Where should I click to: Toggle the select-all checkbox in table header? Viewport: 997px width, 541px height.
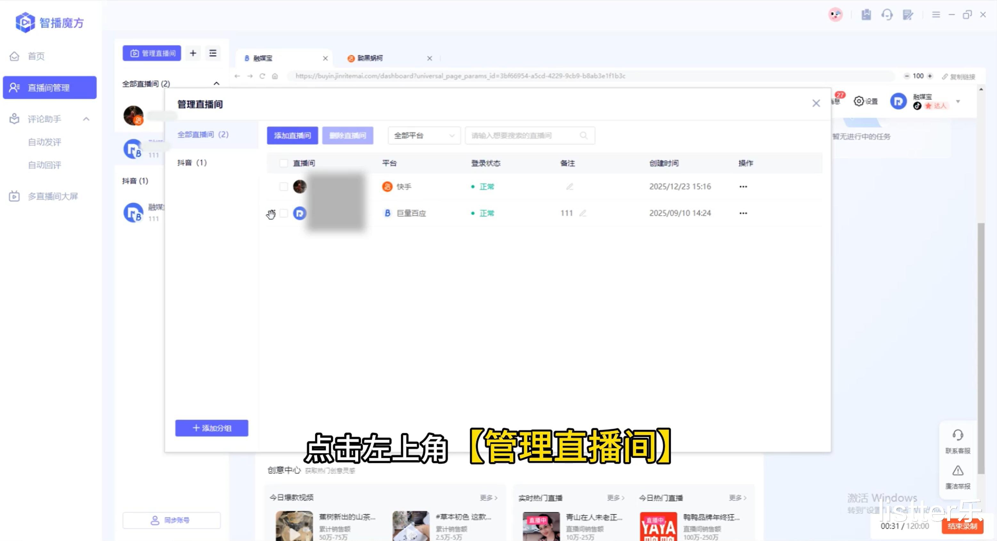point(283,163)
